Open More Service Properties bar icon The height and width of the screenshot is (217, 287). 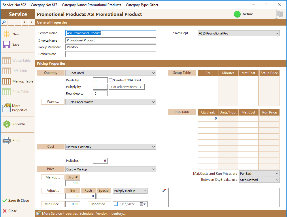(38, 213)
